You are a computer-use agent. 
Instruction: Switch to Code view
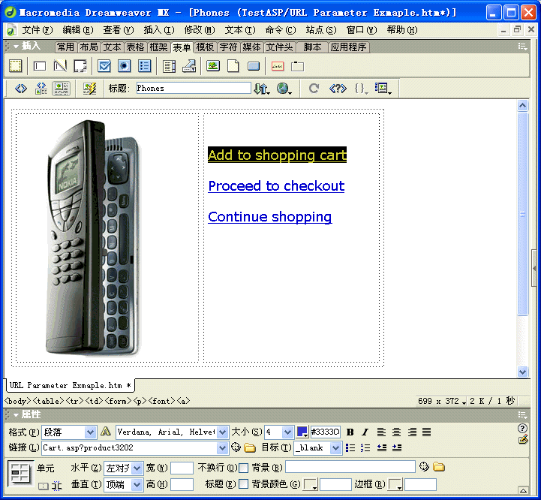[21, 89]
